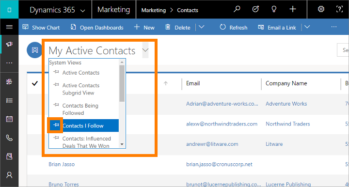Viewport: 349px width, 187px height.
Task: Open Adrian@adventure-works email link
Action: 222,104
